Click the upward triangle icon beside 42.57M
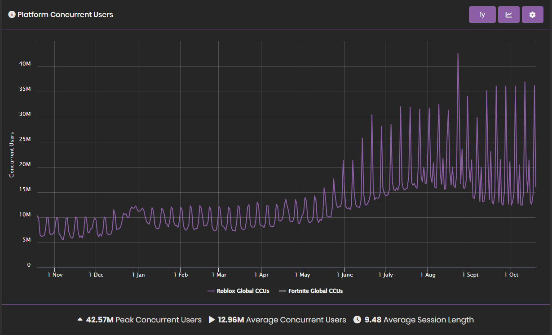This screenshot has height=335, width=552. 80,320
